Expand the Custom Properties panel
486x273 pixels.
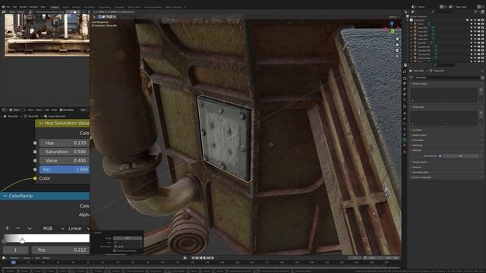point(421,177)
